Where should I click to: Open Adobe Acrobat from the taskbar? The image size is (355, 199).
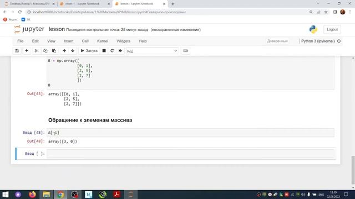point(117,195)
